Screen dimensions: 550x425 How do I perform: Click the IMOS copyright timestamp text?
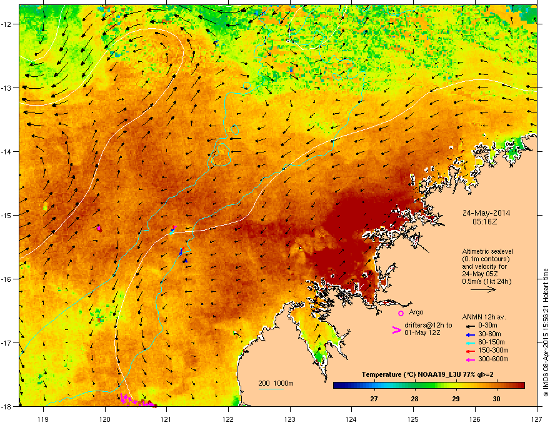click(546, 332)
